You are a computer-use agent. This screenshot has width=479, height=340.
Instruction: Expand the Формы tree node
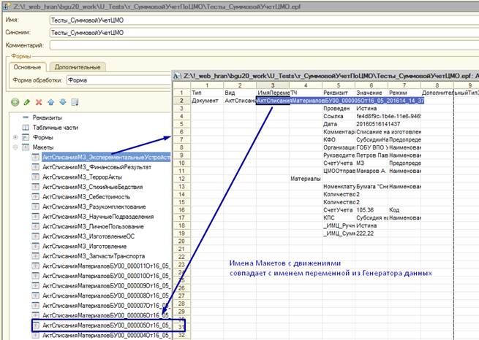pos(16,137)
